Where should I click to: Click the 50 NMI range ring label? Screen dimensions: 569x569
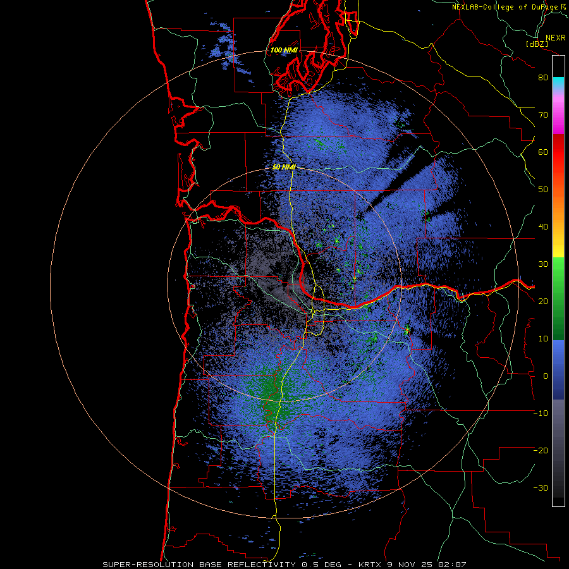click(x=284, y=168)
